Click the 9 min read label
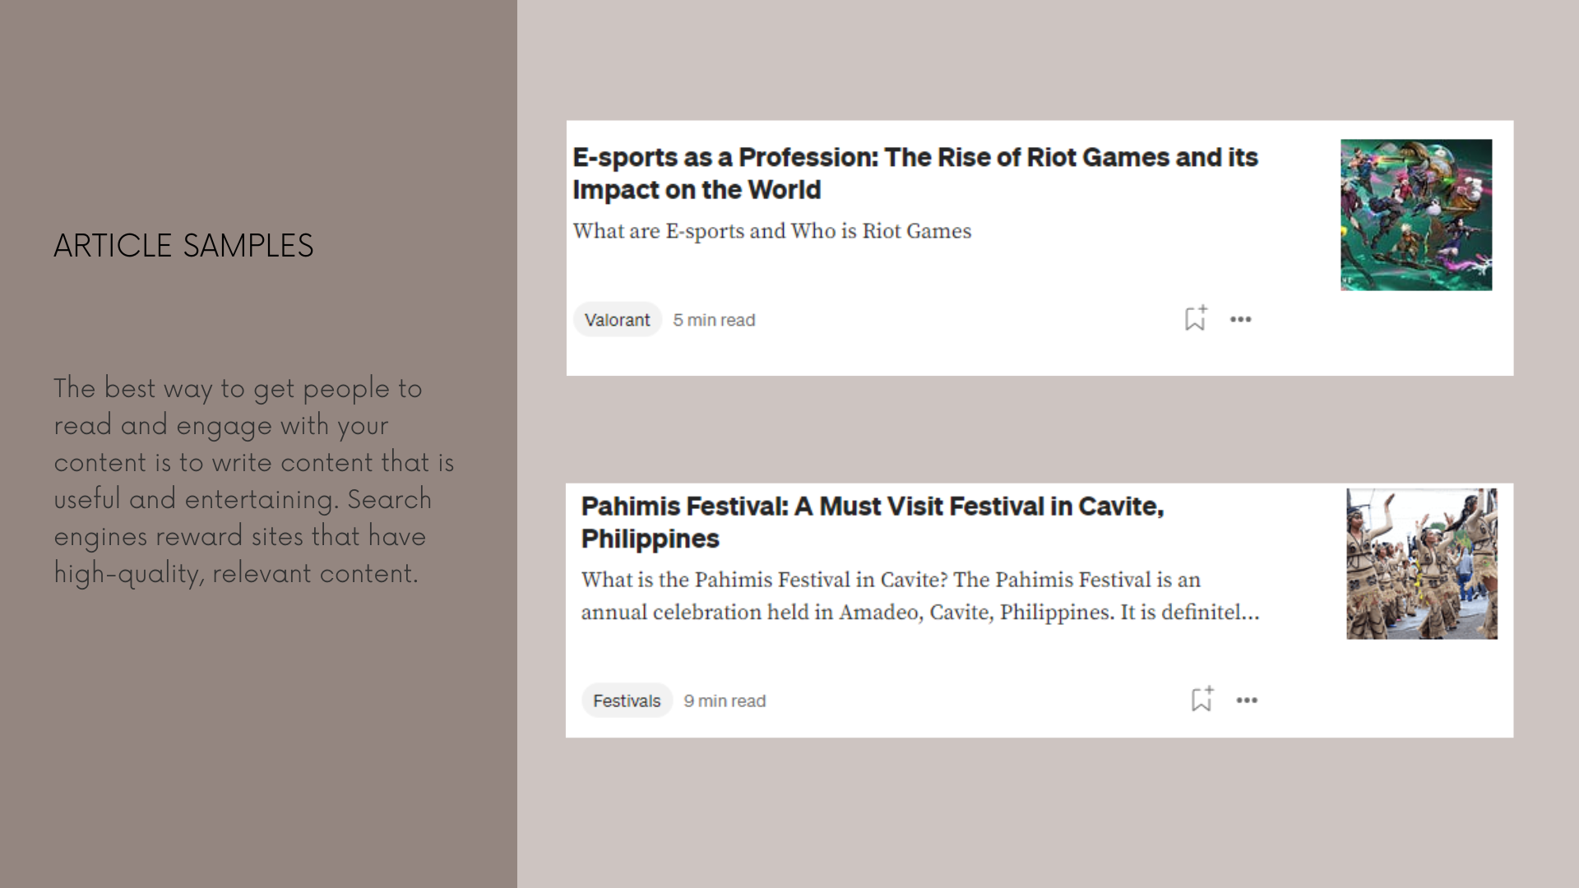 [725, 701]
